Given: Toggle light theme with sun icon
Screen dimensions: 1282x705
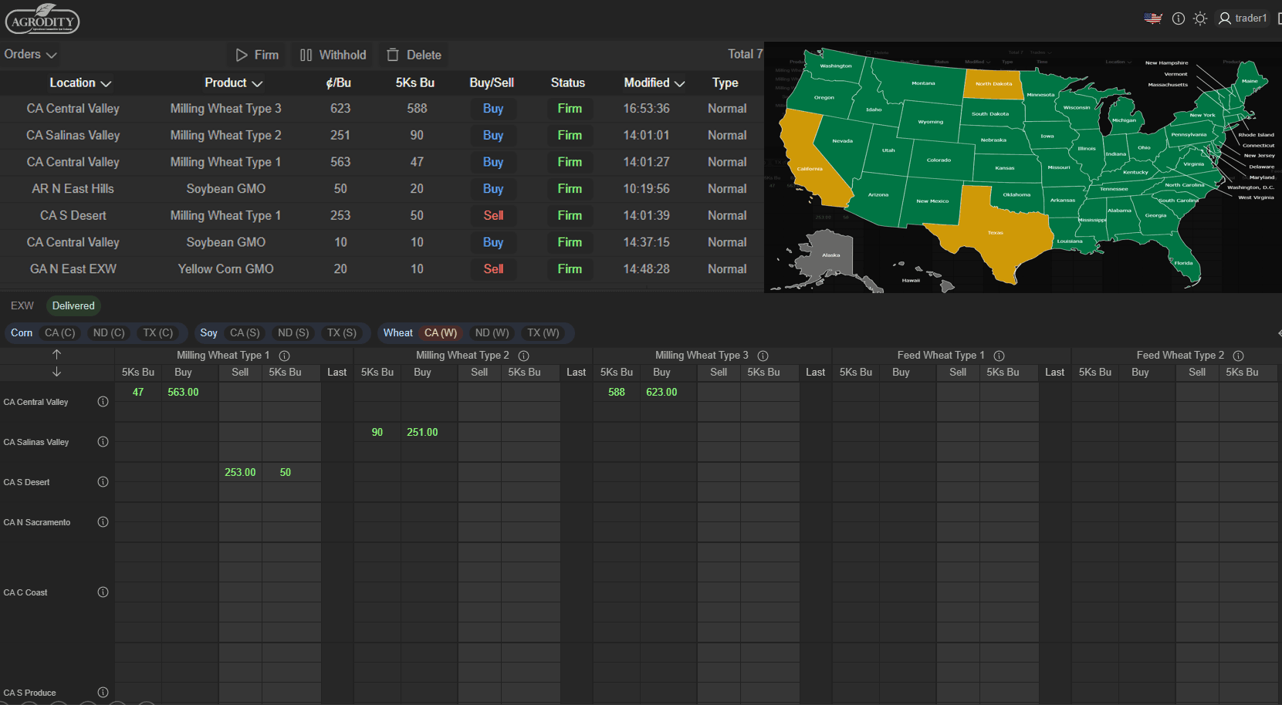Looking at the screenshot, I should click(1199, 19).
